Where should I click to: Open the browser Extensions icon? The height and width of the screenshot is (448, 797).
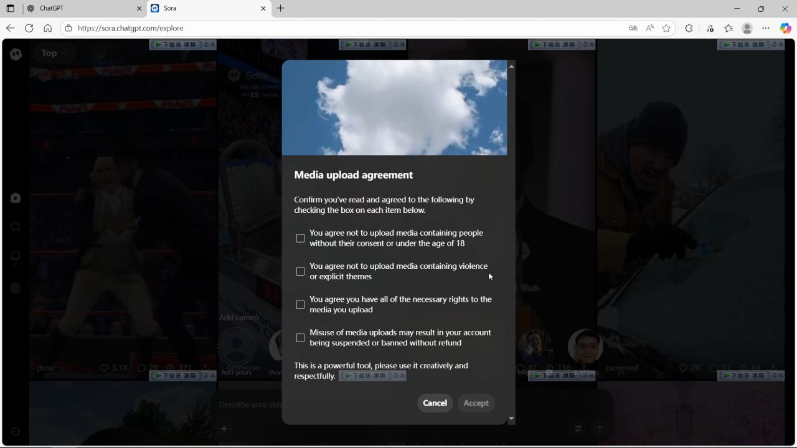[x=689, y=28]
